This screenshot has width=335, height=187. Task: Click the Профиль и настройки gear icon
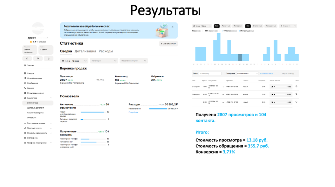pos(25,143)
